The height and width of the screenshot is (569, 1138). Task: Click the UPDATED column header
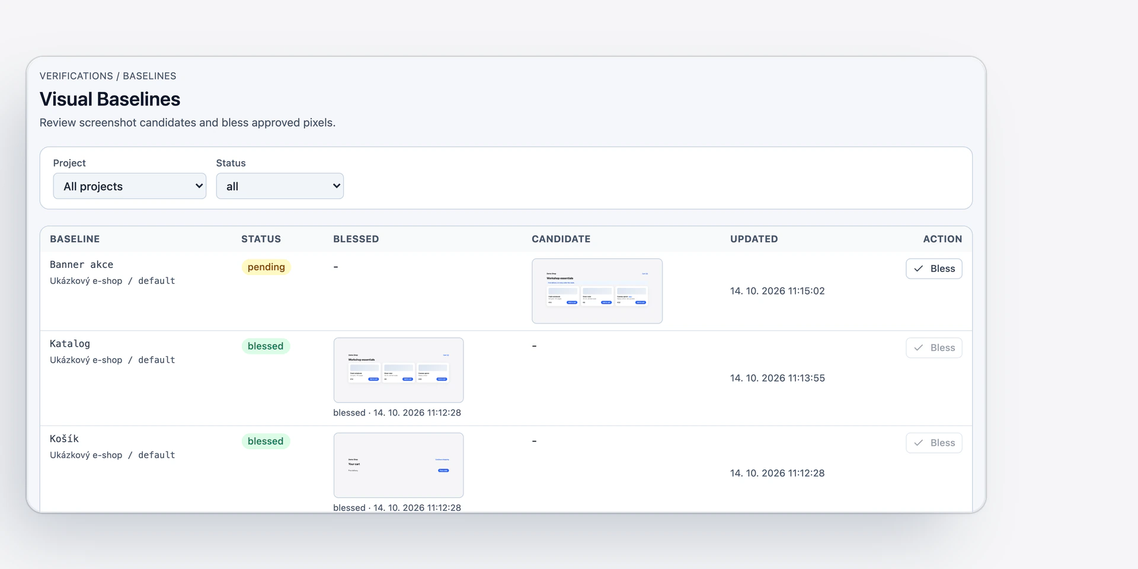tap(754, 239)
